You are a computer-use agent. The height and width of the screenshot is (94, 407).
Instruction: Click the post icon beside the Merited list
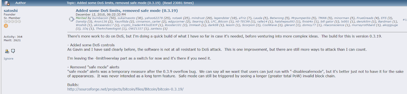tap(71, 19)
